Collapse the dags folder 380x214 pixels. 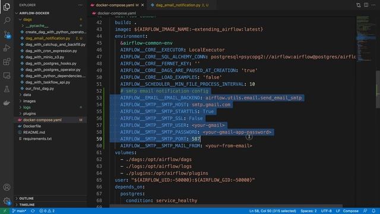click(x=27, y=20)
